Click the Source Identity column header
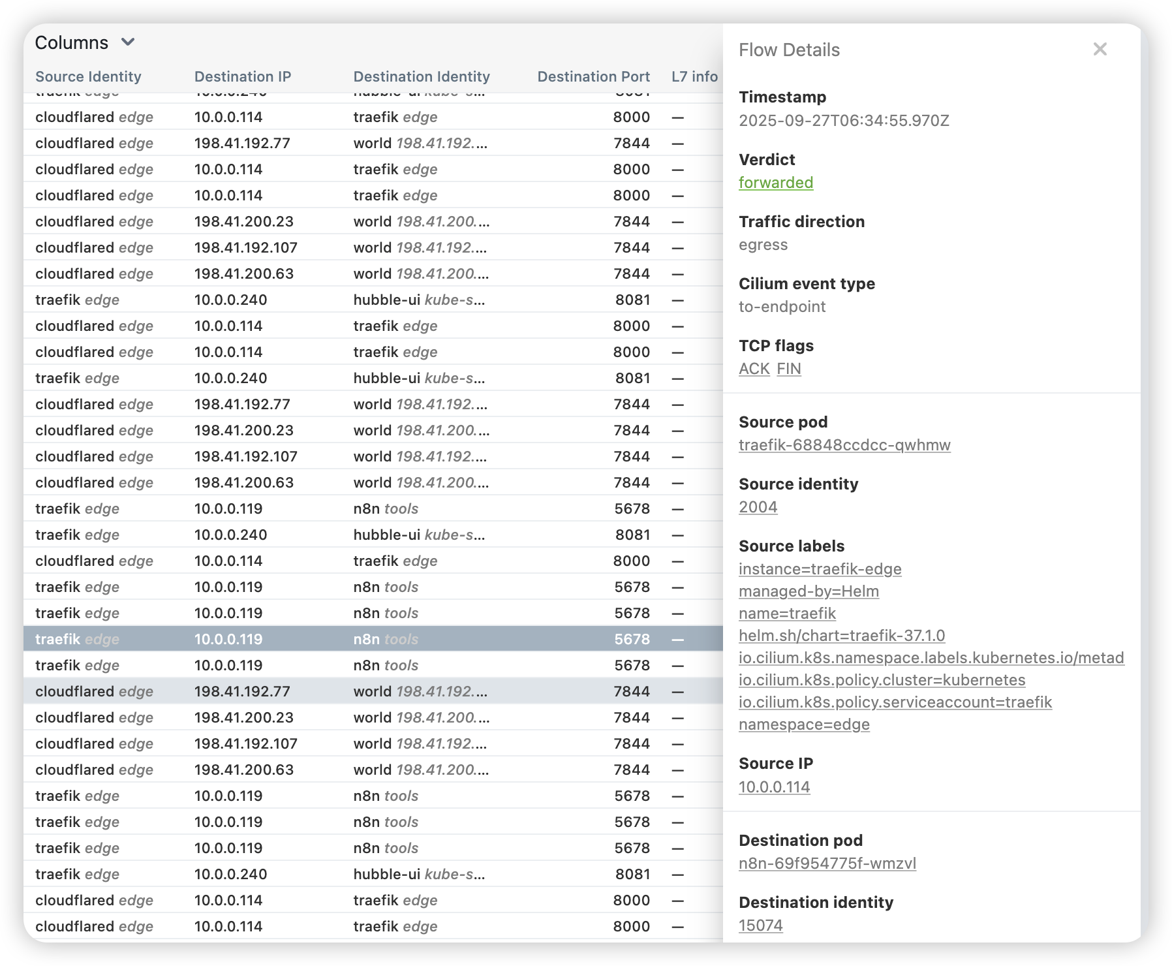This screenshot has height=966, width=1172. point(88,76)
